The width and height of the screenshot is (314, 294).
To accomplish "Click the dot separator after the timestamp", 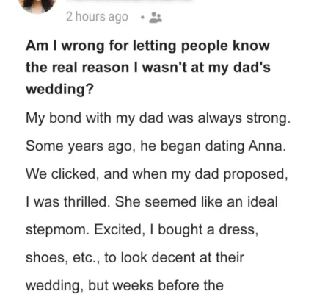I will pos(143,18).
